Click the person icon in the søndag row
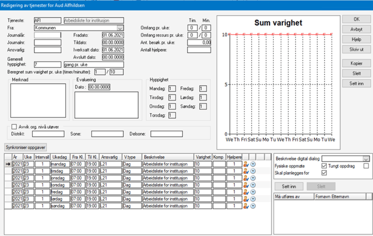The image size is (373, 236). (246, 205)
